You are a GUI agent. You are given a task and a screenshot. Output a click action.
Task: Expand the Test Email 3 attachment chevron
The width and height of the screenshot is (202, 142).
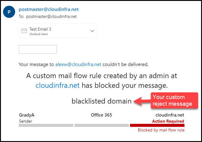[x=92, y=31]
